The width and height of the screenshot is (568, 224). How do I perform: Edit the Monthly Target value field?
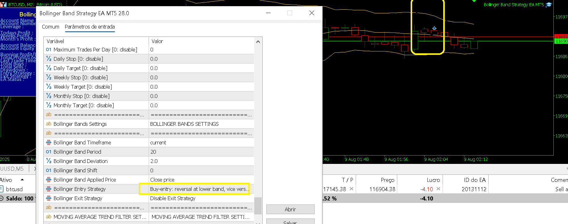201,105
